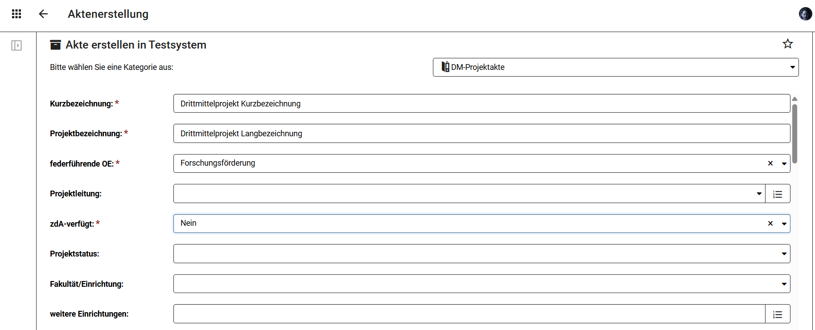Expand the Projektleitung dropdown arrow
The height and width of the screenshot is (330, 815).
(759, 194)
